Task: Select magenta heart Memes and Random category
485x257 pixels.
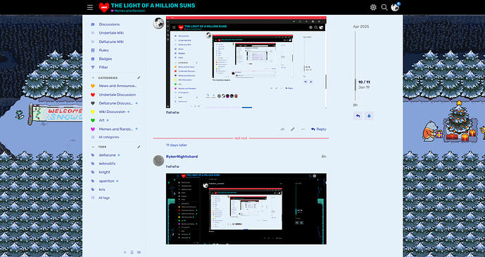Action: pyautogui.click(x=93, y=129)
